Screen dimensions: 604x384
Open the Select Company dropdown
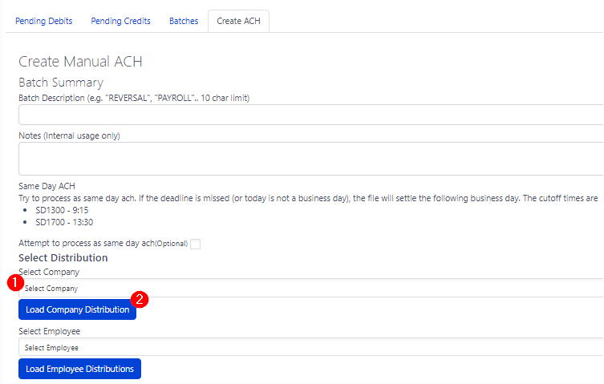coord(311,288)
